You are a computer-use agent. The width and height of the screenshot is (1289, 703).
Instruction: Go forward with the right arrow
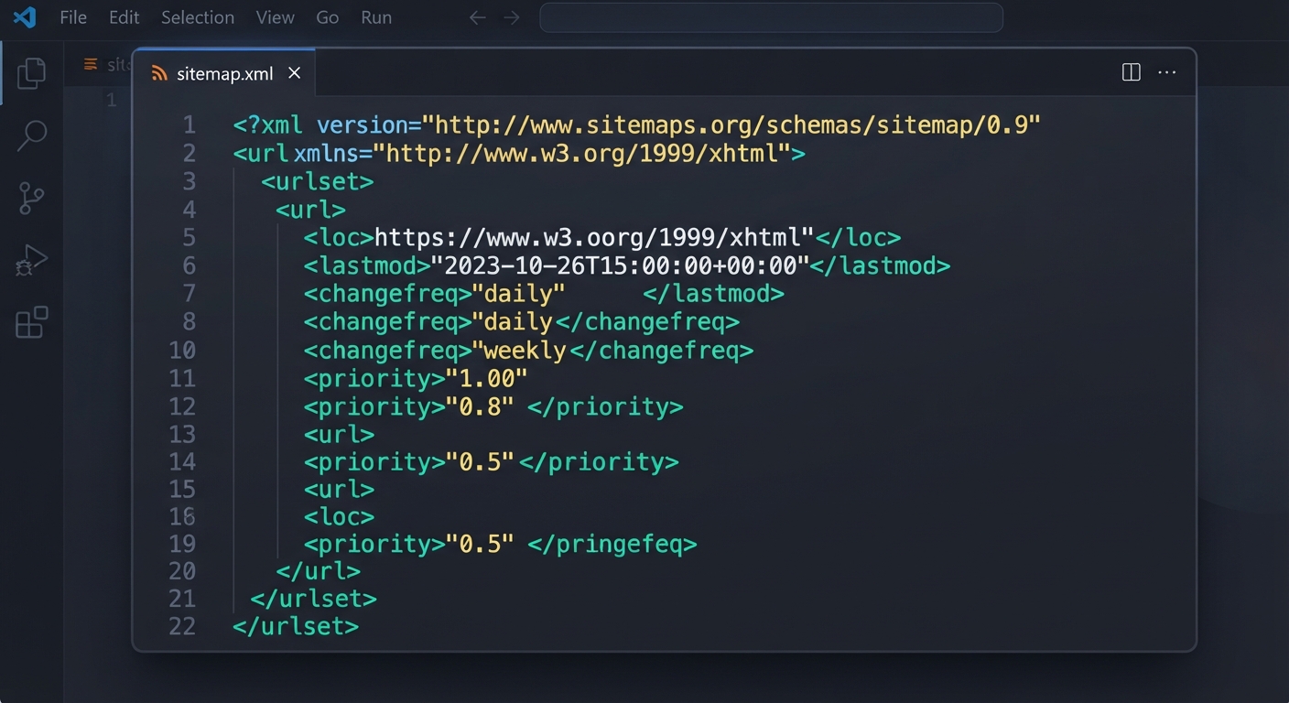pos(512,17)
